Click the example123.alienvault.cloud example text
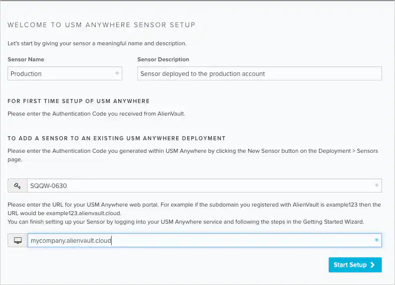The height and width of the screenshot is (285, 395). (84, 213)
